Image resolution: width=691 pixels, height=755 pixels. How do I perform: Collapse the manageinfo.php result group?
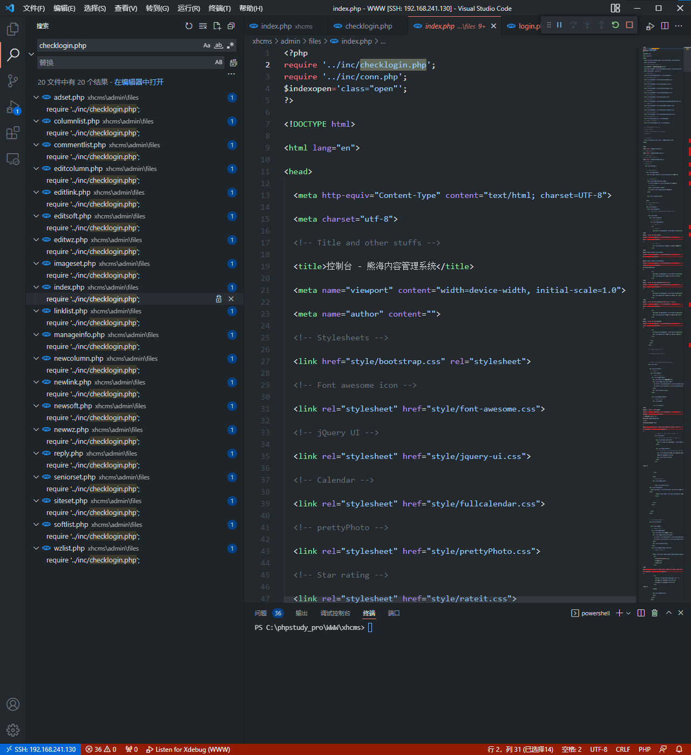tap(36, 334)
